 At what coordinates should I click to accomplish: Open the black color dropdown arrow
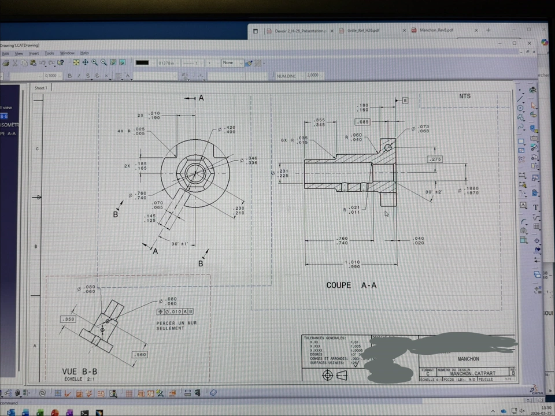(153, 63)
